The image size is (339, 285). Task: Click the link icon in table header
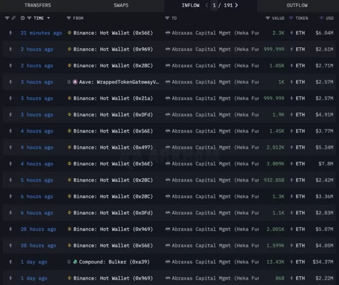pos(13,18)
